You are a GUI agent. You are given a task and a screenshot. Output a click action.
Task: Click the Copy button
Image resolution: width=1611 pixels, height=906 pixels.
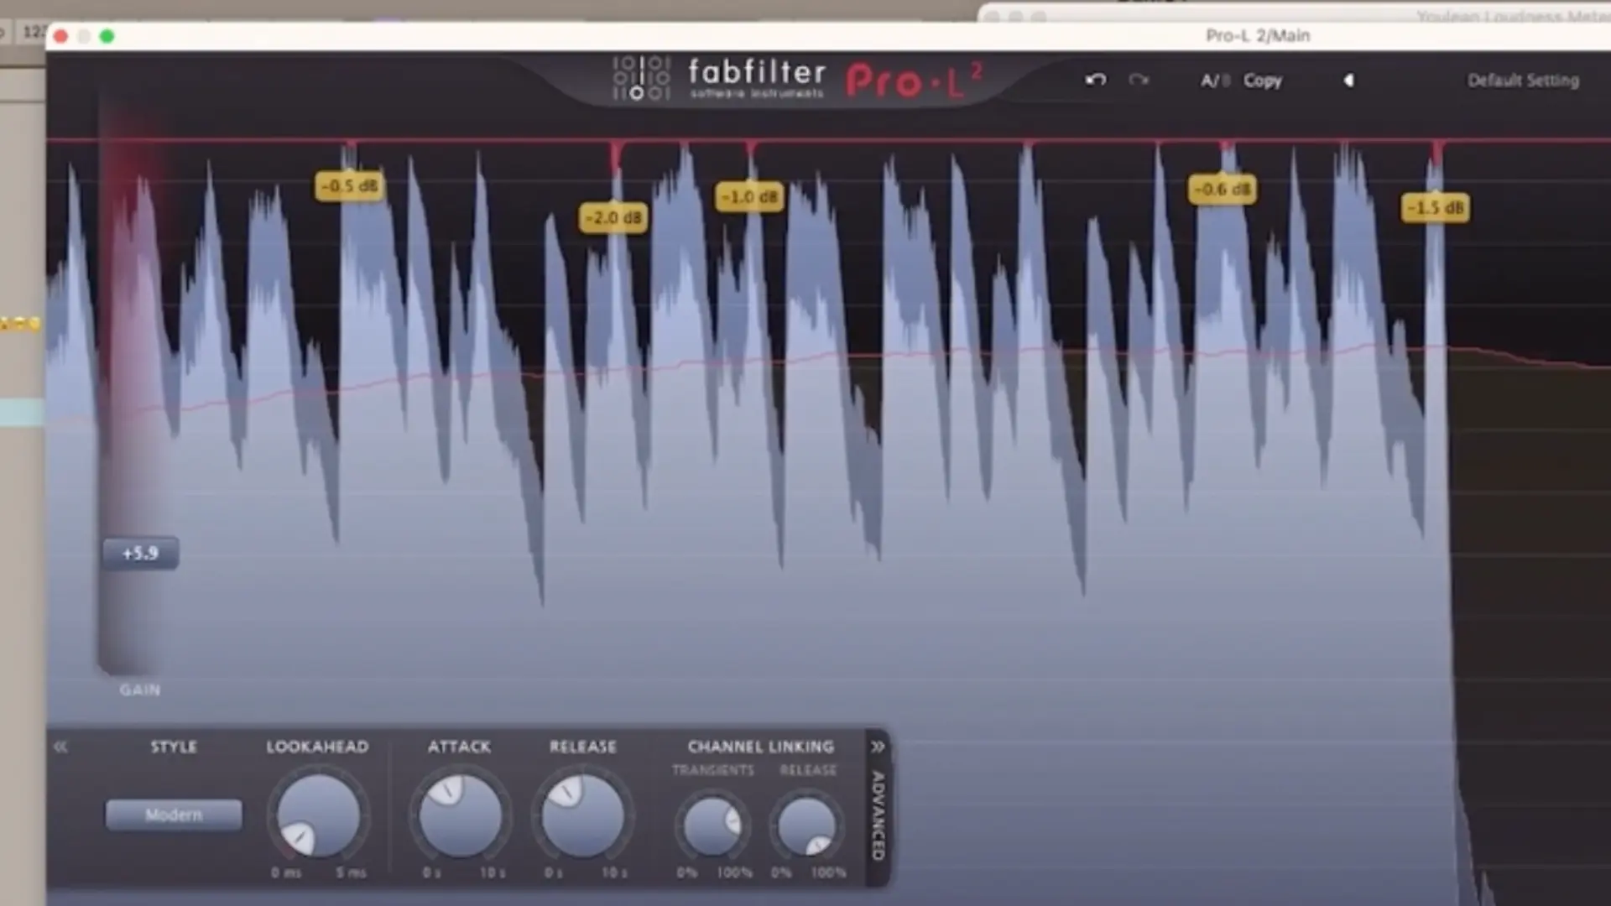(x=1262, y=81)
